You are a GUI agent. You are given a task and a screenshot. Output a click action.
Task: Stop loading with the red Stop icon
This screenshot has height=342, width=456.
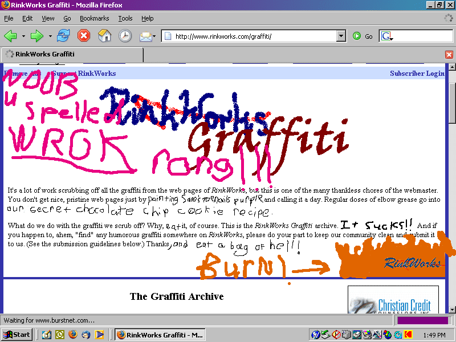[x=84, y=36]
